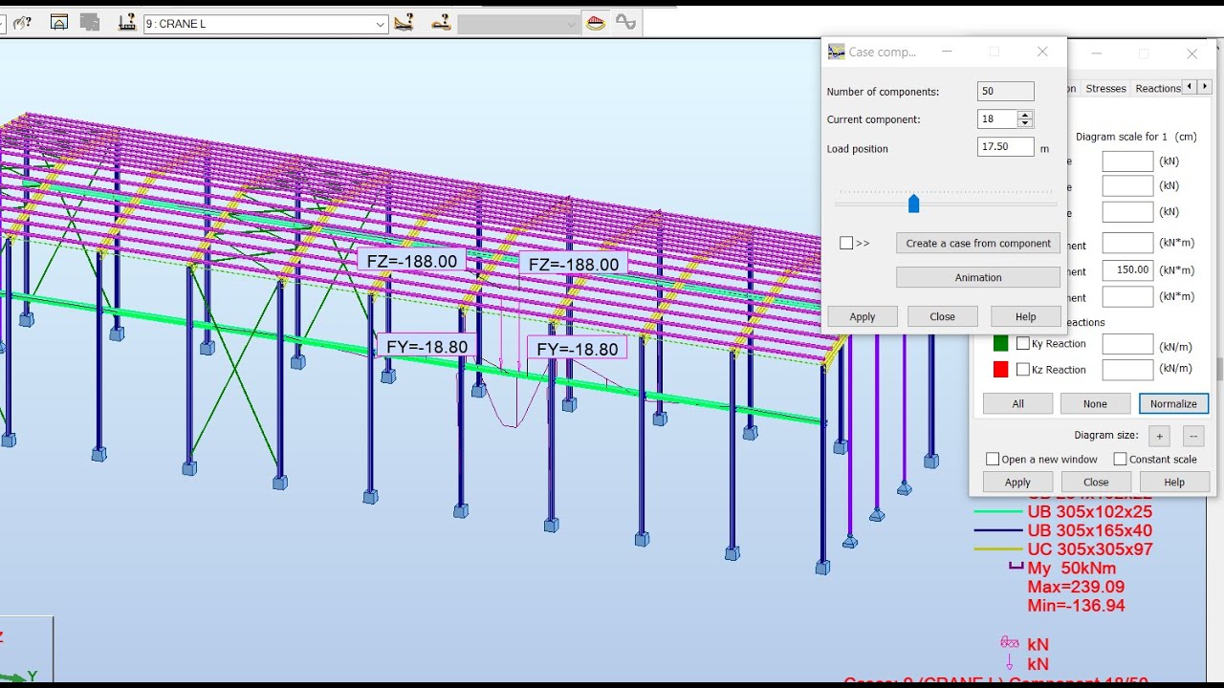
Task: Click the right FY=-18.80 load label
Action: 577,349
